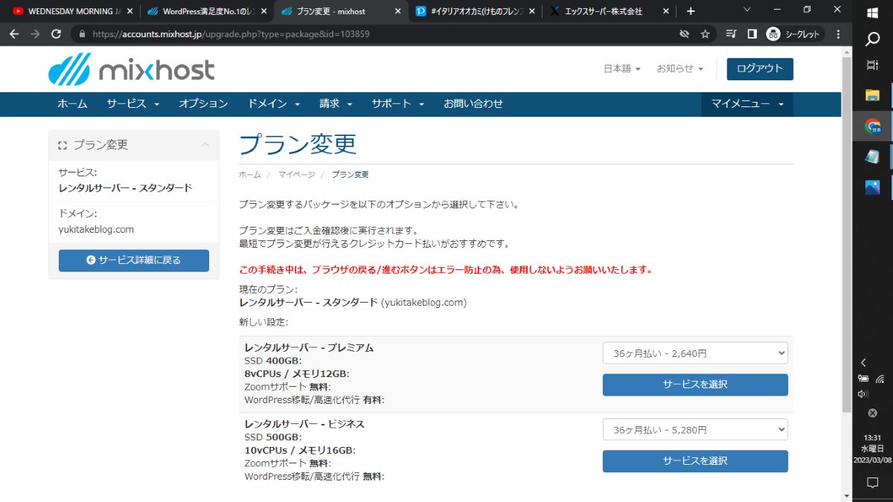Open お問い合わせ in the navigation bar
The image size is (893, 502).
point(473,104)
